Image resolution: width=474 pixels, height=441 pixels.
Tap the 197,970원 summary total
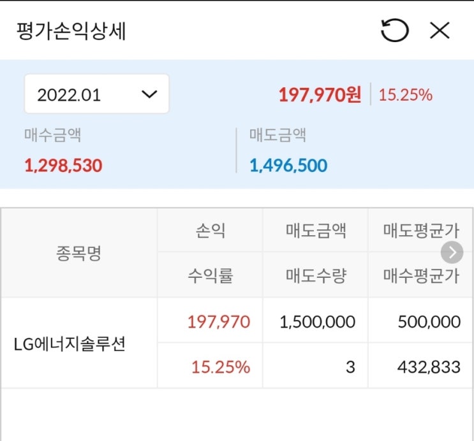tap(320, 94)
